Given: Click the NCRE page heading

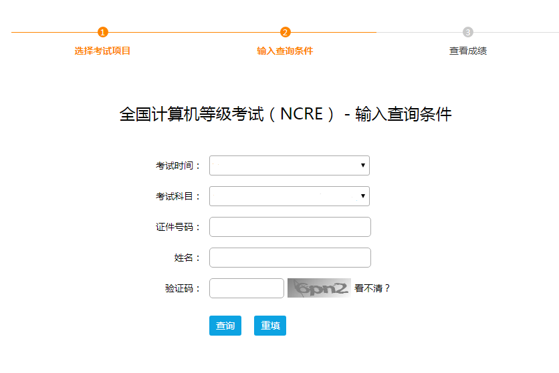Looking at the screenshot, I should click(x=286, y=114).
